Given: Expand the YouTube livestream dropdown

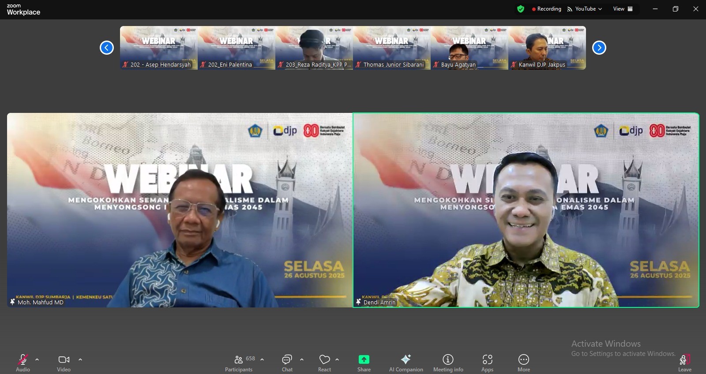Looking at the screenshot, I should pos(585,9).
